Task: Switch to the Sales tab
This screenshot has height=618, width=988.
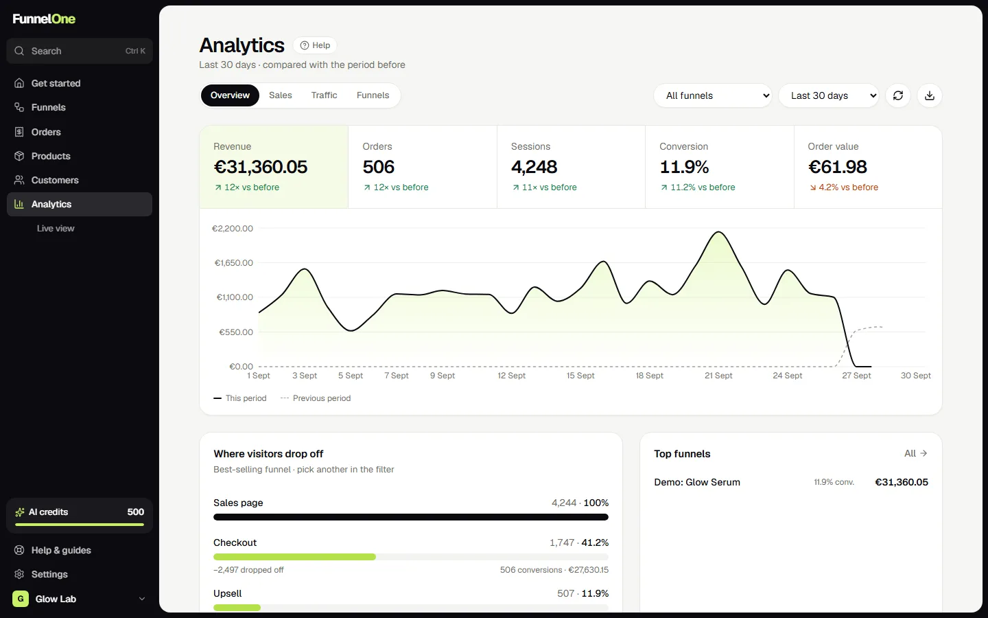Action: coord(281,95)
